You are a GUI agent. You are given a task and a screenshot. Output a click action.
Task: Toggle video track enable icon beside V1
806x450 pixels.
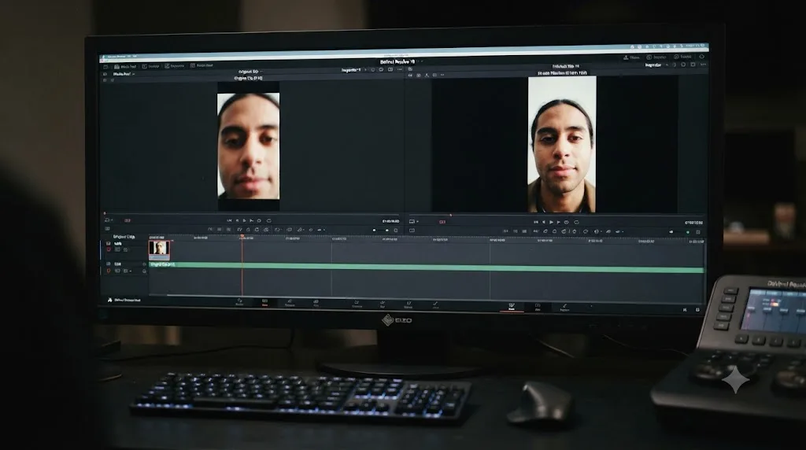click(108, 243)
